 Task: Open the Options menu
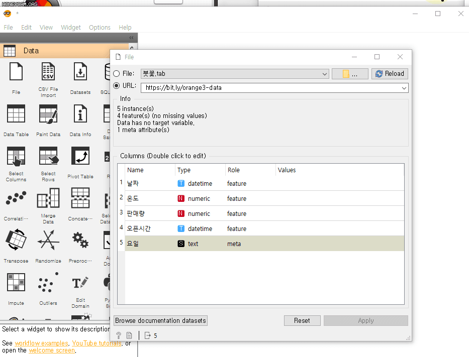(100, 28)
